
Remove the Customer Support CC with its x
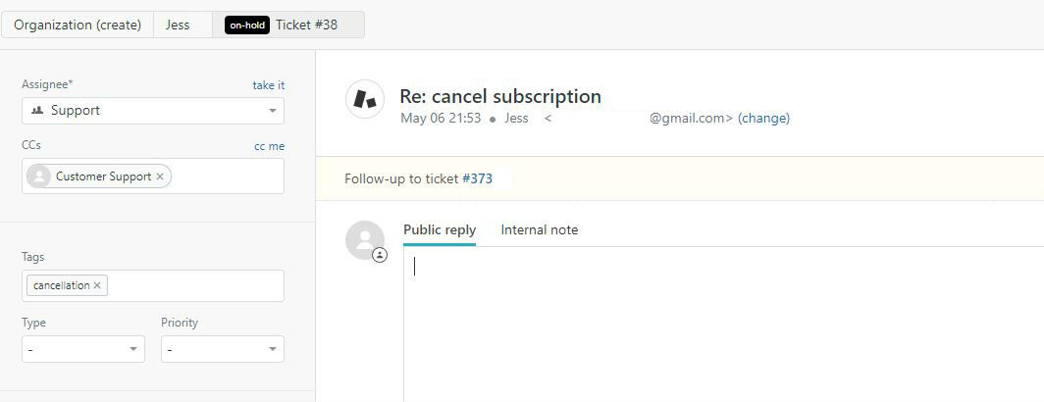tap(160, 176)
